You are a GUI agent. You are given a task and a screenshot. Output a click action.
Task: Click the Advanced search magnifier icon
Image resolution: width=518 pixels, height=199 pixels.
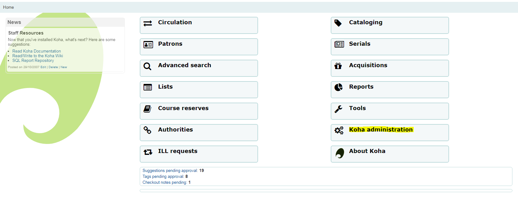148,66
